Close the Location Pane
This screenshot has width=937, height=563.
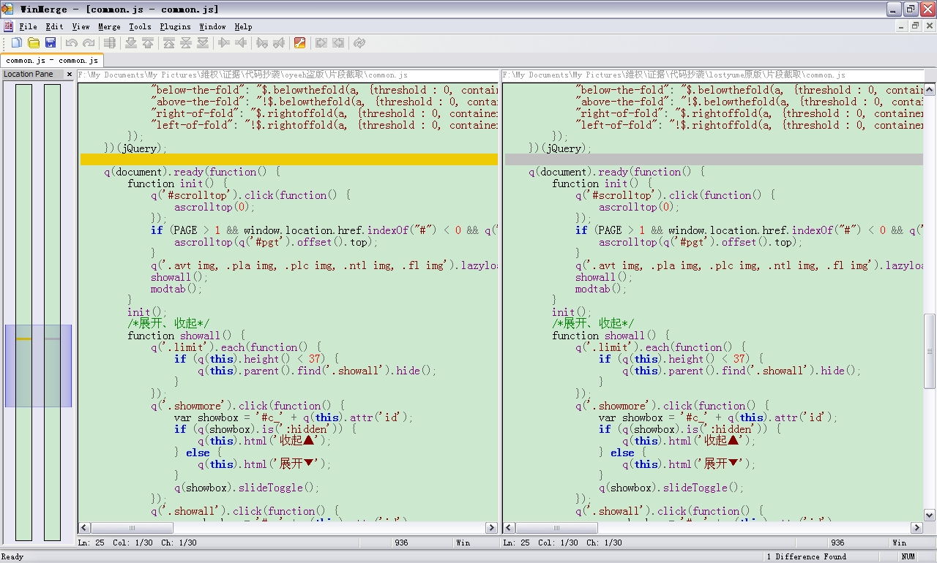[x=70, y=74]
